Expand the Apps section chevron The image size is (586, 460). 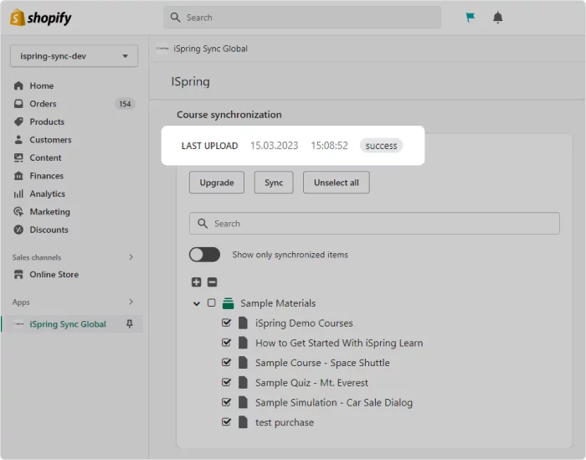[131, 302]
